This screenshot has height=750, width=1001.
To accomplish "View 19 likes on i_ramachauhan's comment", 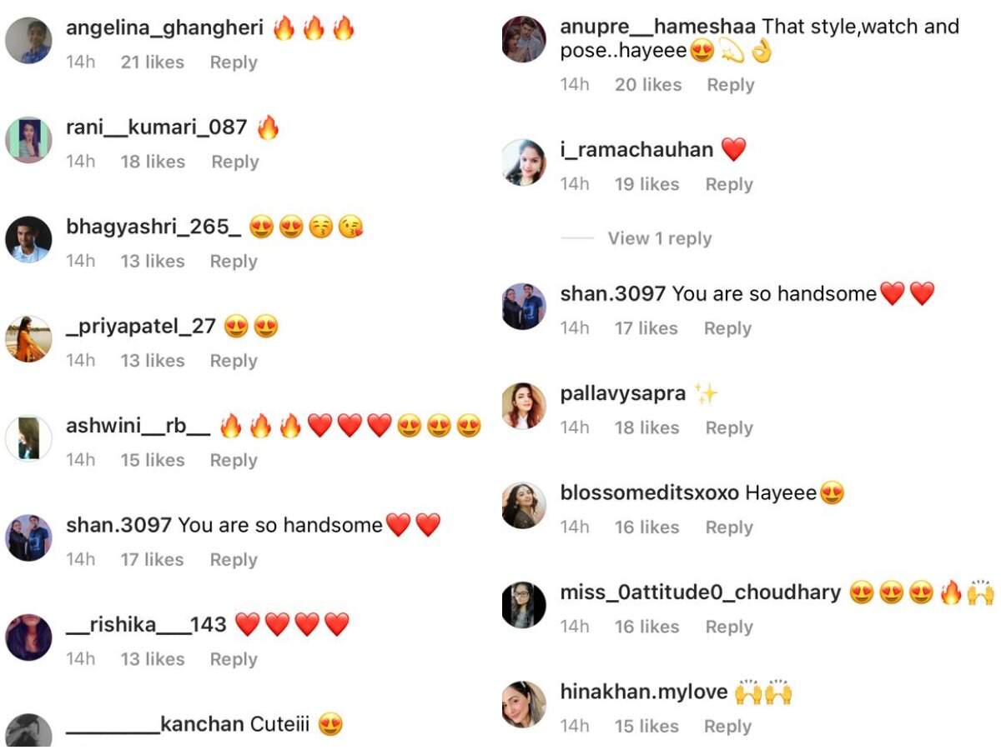I will click(x=646, y=184).
